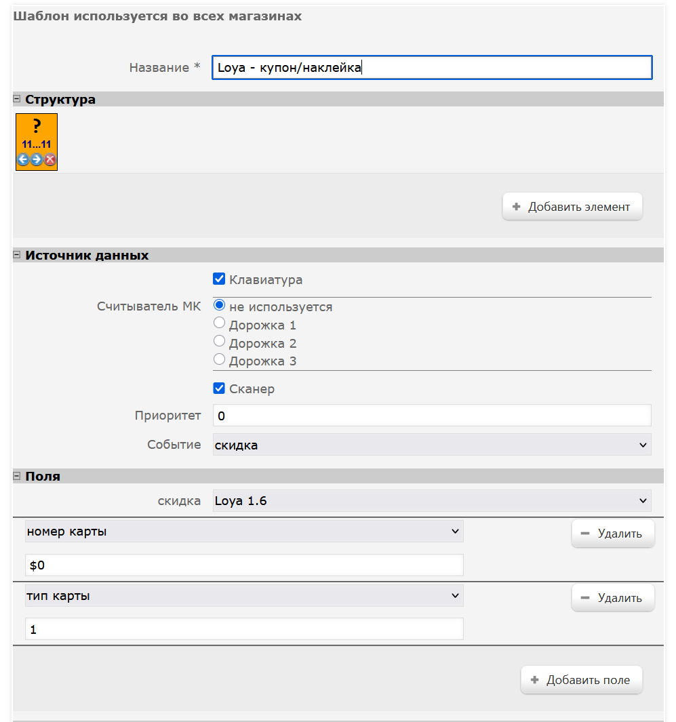This screenshot has height=722, width=676.
Task: Select the Дорожка 1 radio button
Action: (x=219, y=323)
